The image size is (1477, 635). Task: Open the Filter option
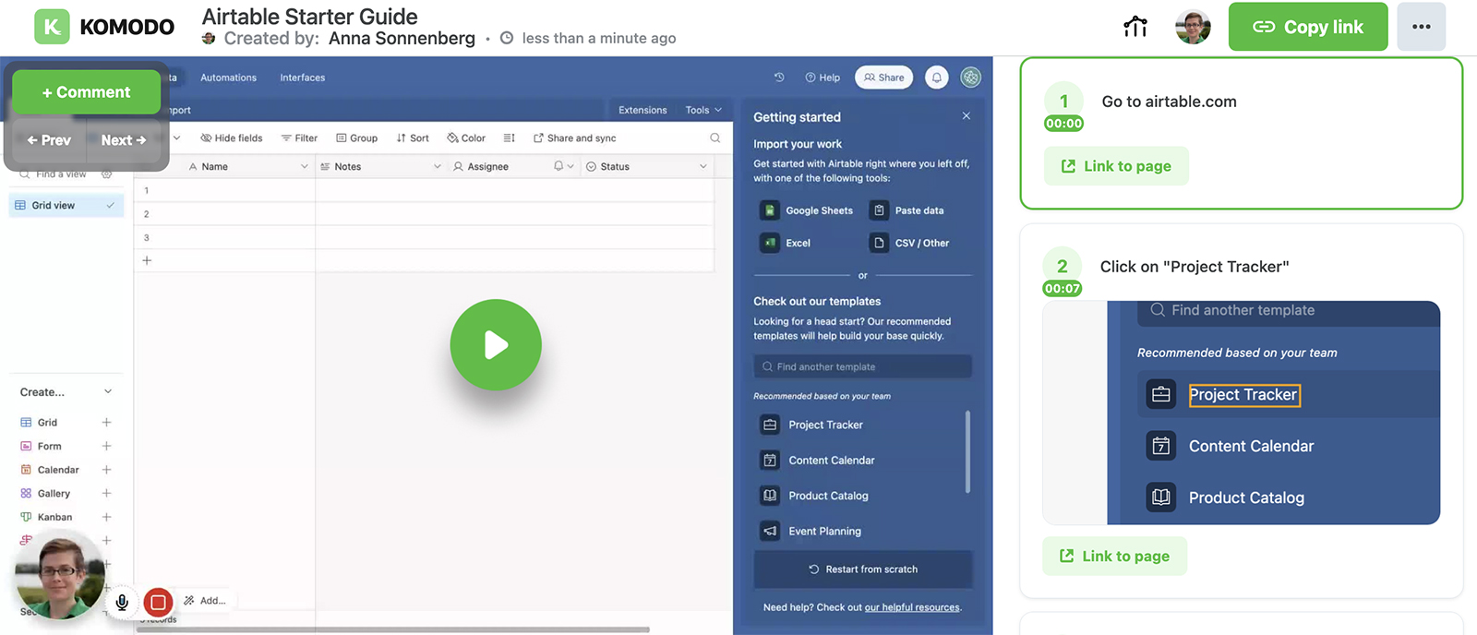point(299,138)
